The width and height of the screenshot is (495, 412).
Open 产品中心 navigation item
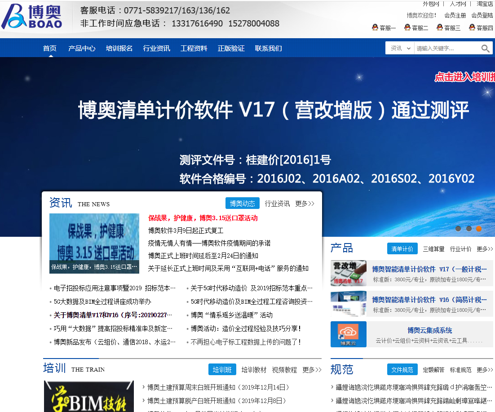(x=82, y=49)
